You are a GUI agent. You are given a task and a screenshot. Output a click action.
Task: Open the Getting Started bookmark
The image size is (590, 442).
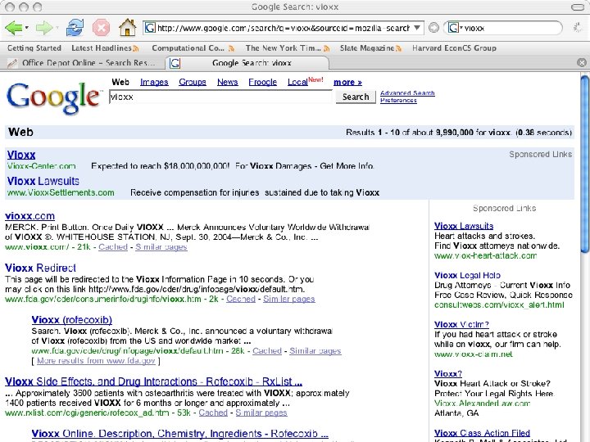34,48
